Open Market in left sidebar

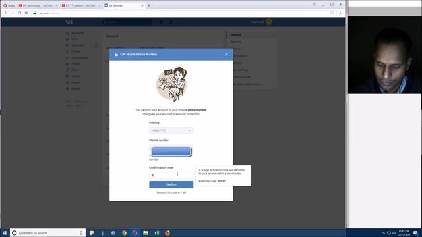(73, 88)
